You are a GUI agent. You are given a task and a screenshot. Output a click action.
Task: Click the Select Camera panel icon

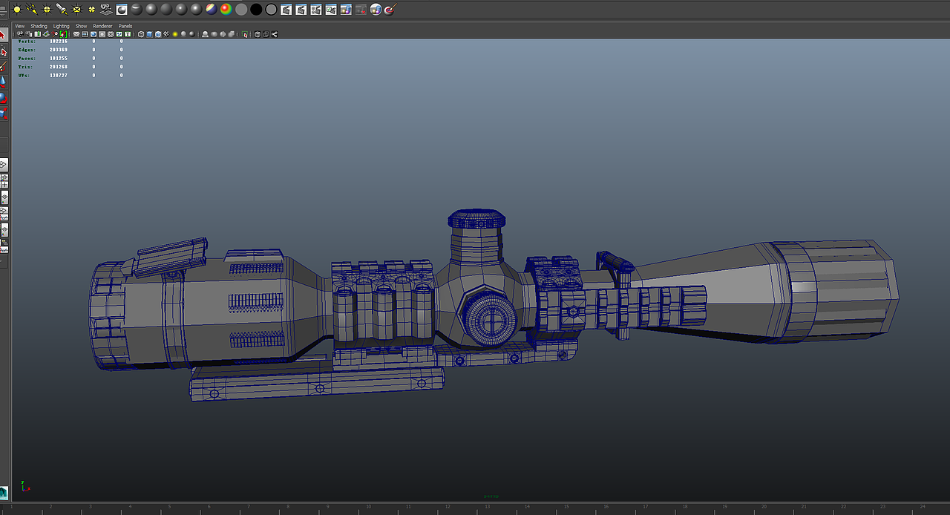(20, 34)
